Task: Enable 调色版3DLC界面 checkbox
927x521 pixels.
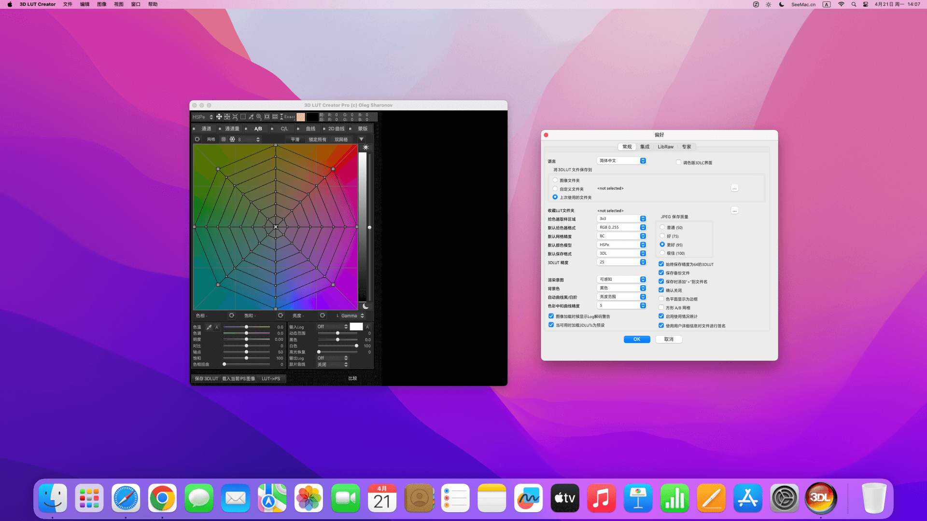Action: (x=678, y=163)
